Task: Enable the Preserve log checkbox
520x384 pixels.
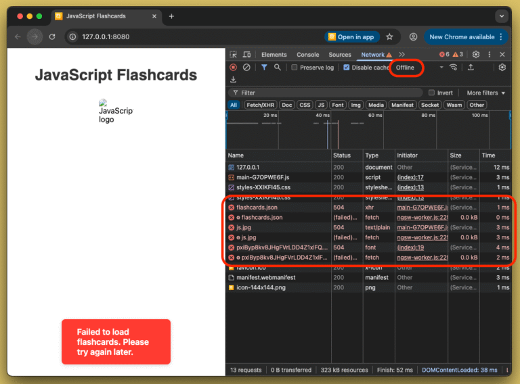Action: (x=294, y=68)
